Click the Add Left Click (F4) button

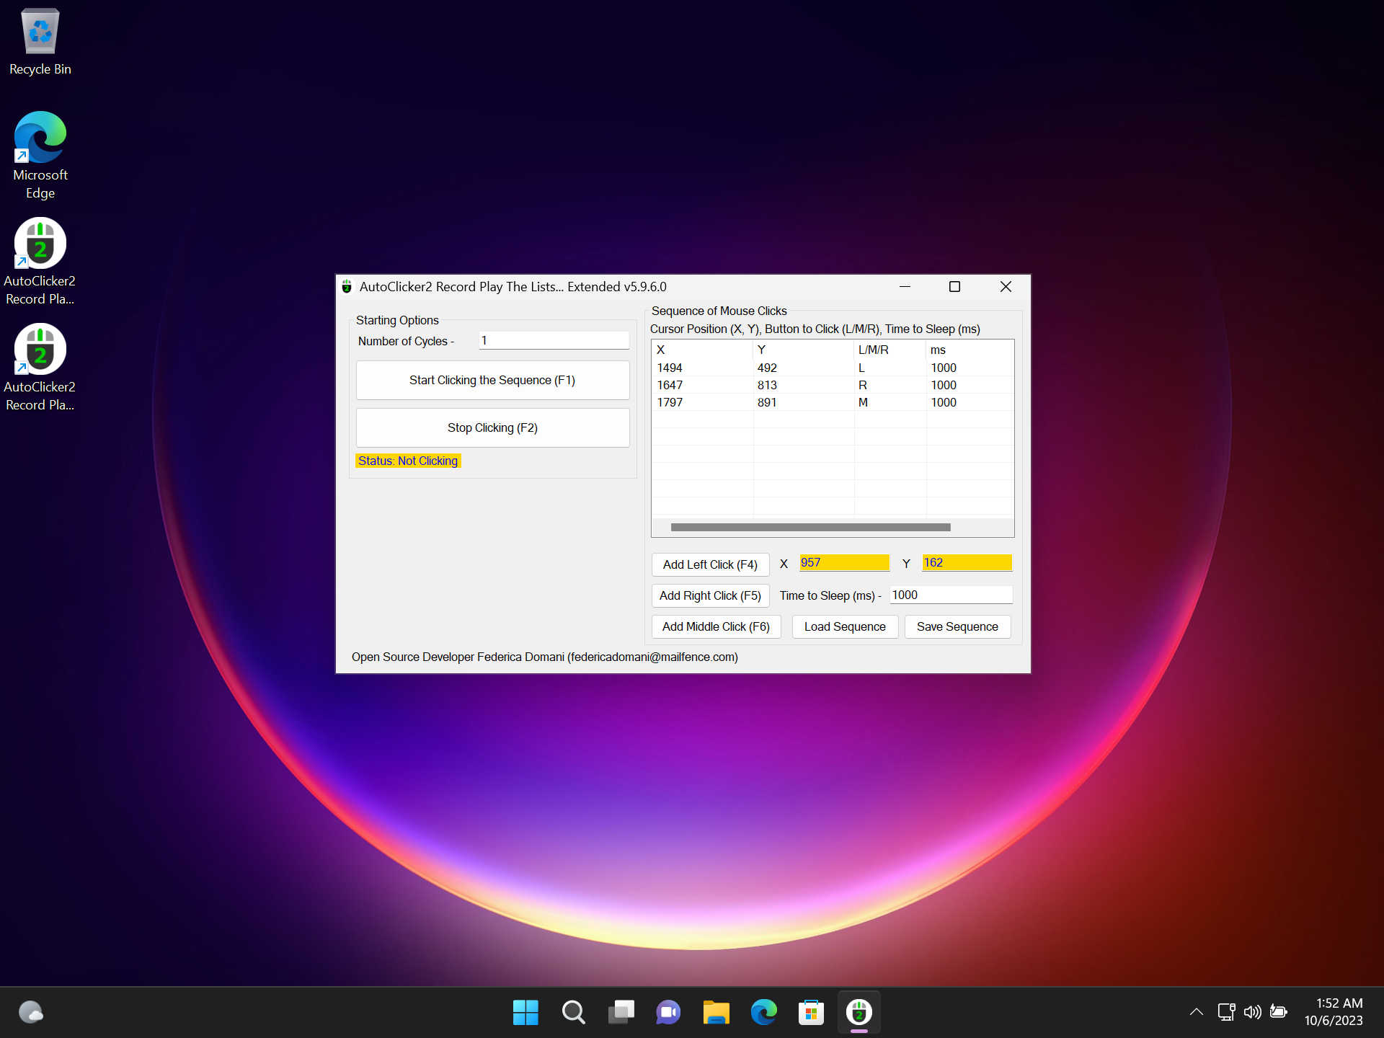tap(710, 564)
